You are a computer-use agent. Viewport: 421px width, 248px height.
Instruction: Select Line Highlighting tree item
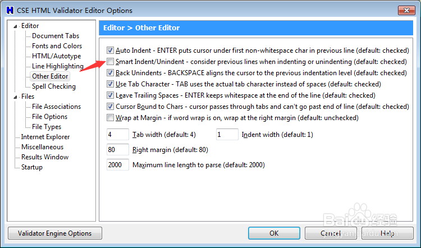(57, 66)
